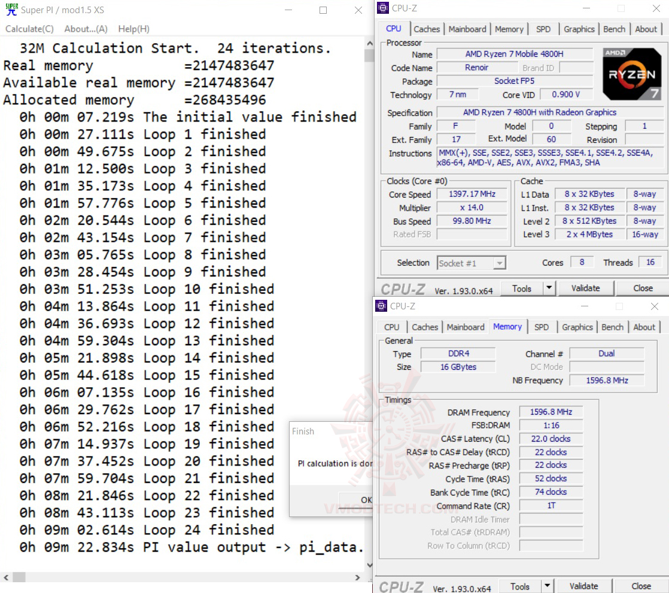The width and height of the screenshot is (669, 593).
Task: Click the Super PI vertical scrollbar thumb
Action: [x=369, y=56]
